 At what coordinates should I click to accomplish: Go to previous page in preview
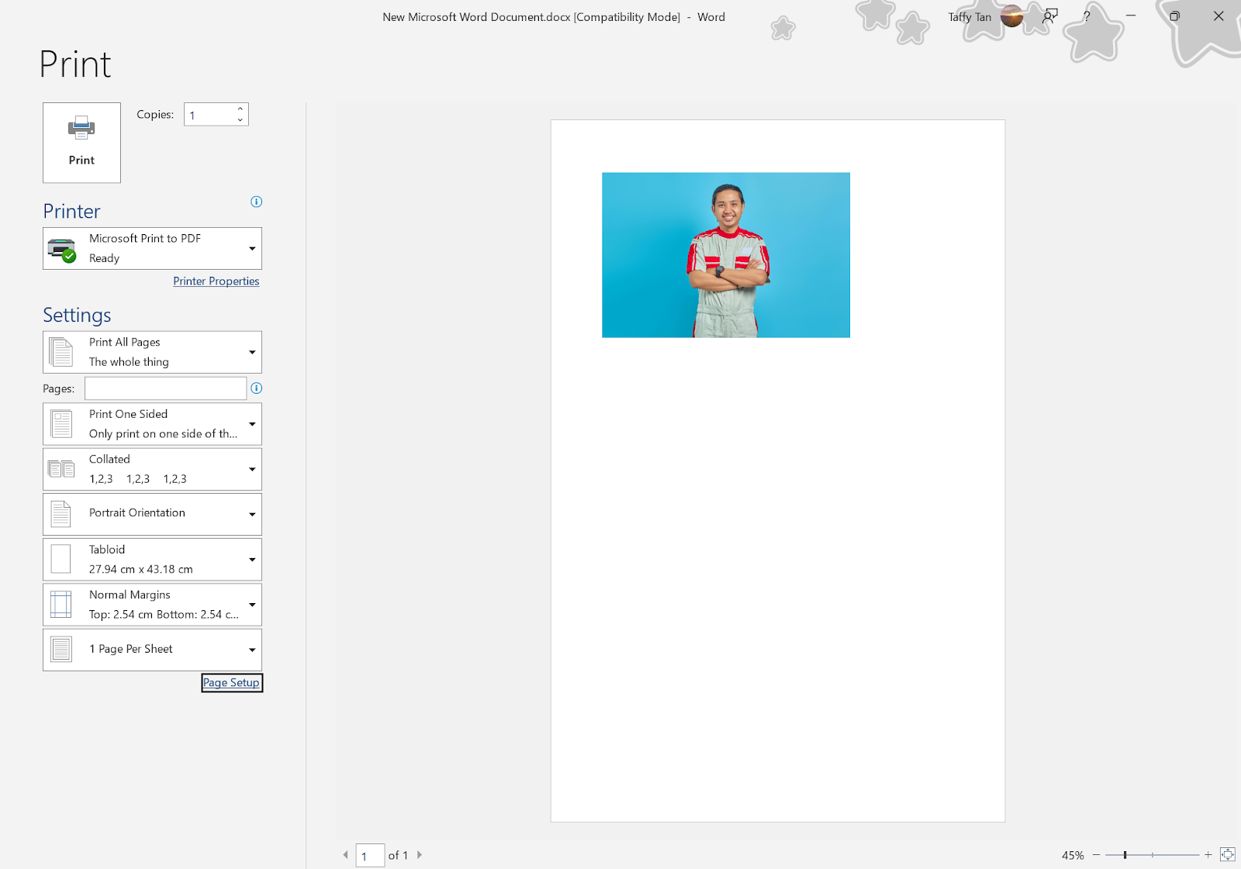346,855
